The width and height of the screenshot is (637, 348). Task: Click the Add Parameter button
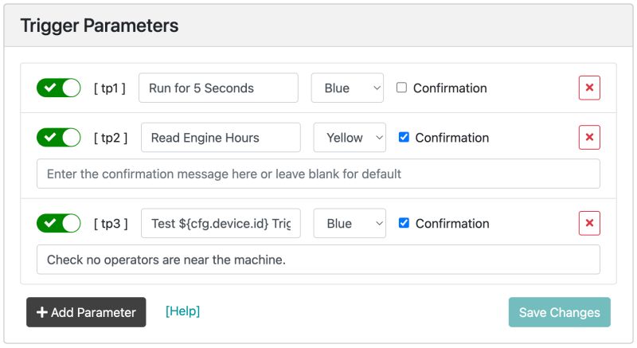tap(86, 313)
